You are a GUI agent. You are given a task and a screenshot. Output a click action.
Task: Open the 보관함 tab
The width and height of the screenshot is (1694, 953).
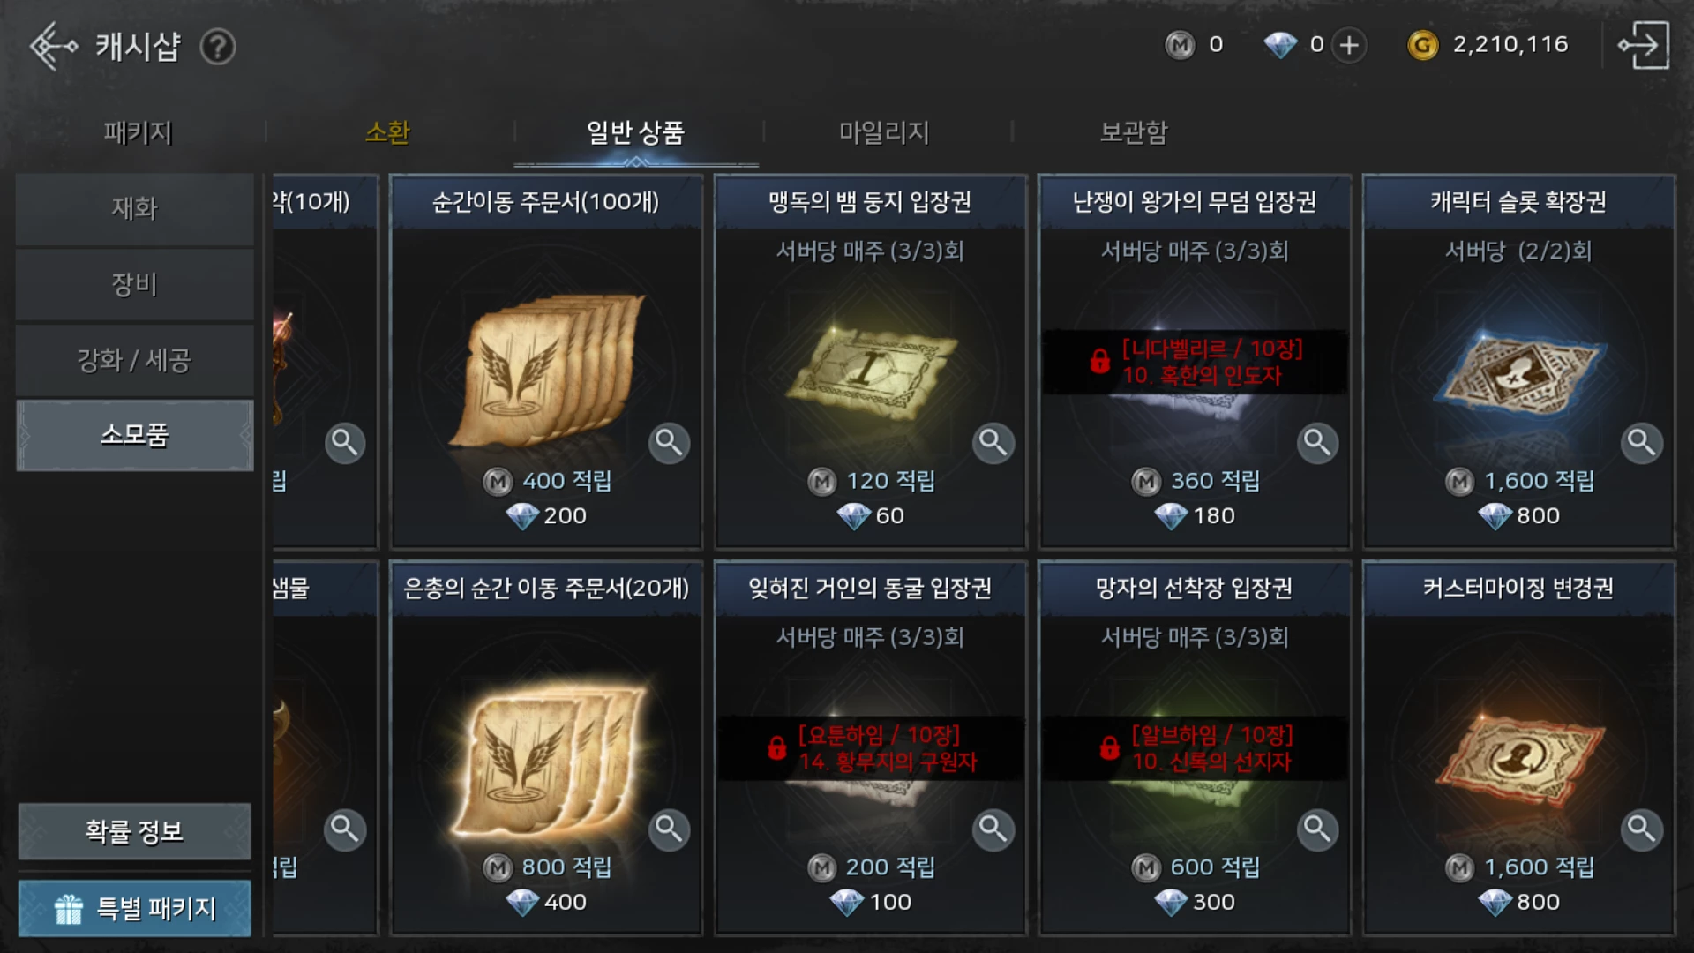(x=1134, y=132)
